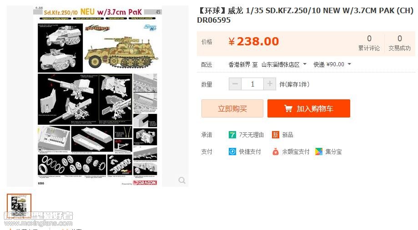Click the red 余额宝 money-bag icon
The width and height of the screenshot is (418, 230).
(x=275, y=152)
